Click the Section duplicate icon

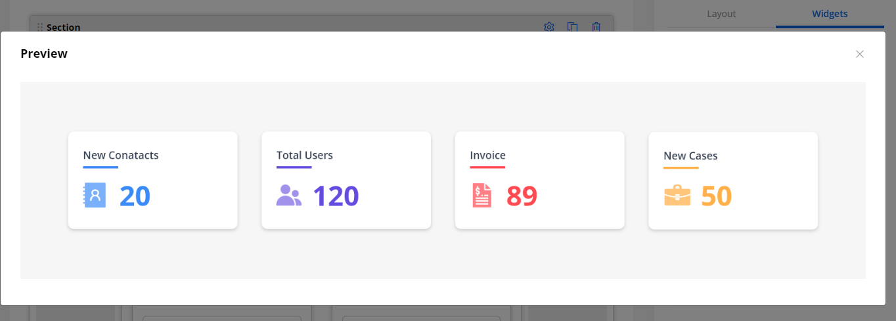(573, 27)
